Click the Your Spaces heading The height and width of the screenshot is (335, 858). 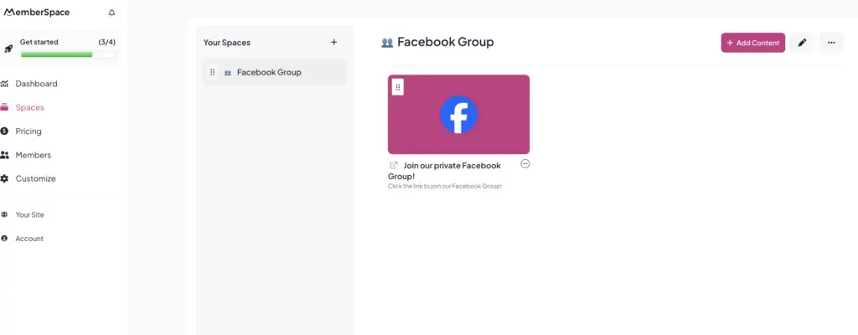tap(227, 42)
